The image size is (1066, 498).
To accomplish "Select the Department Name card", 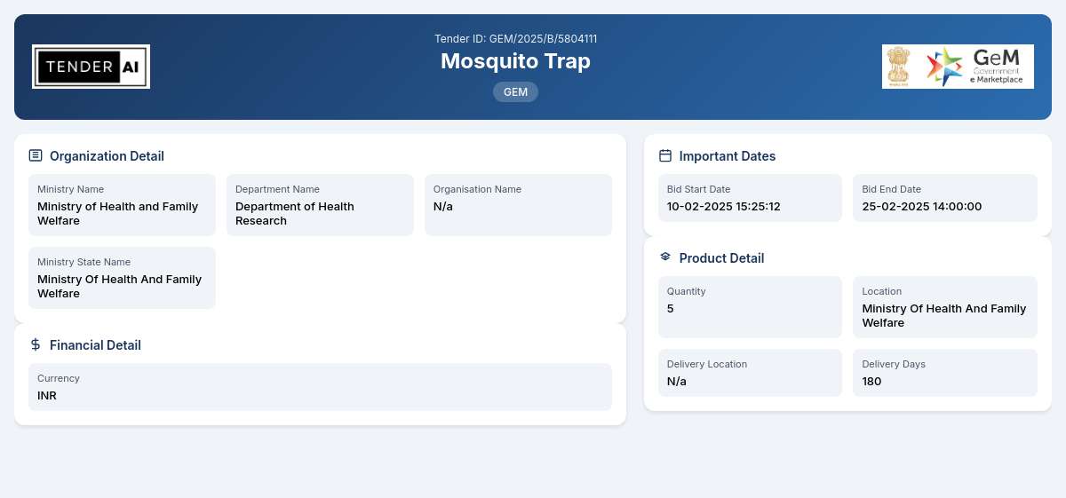I will 320,205.
